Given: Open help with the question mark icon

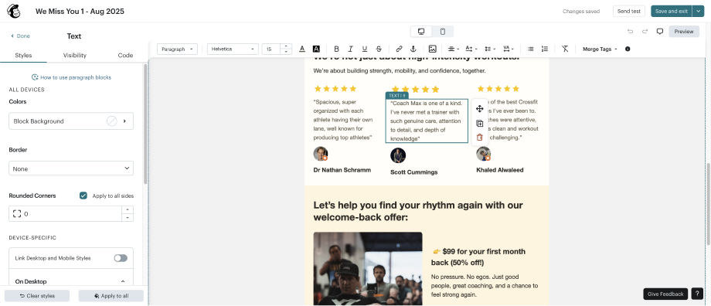Looking at the screenshot, I should point(697,294).
